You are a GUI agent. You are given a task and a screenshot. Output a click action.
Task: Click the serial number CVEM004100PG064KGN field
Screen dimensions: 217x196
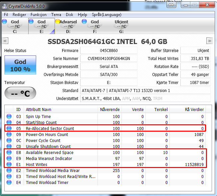109,58
